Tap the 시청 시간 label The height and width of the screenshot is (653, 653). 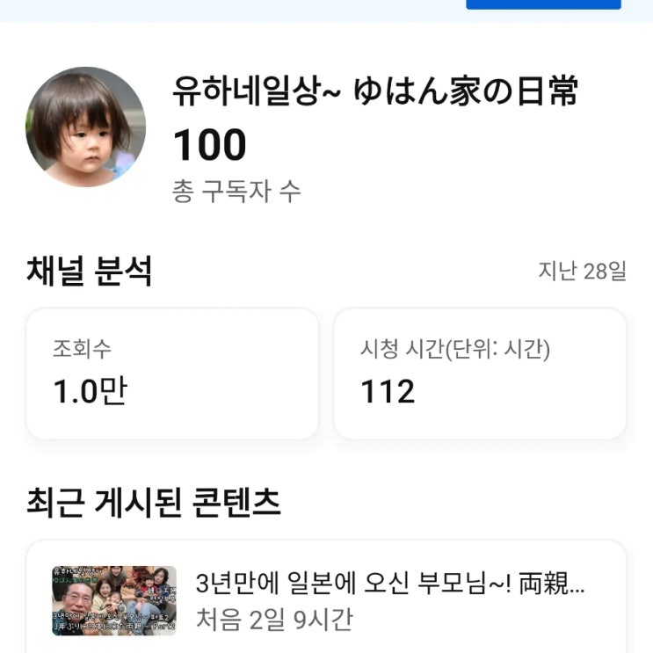(402, 349)
